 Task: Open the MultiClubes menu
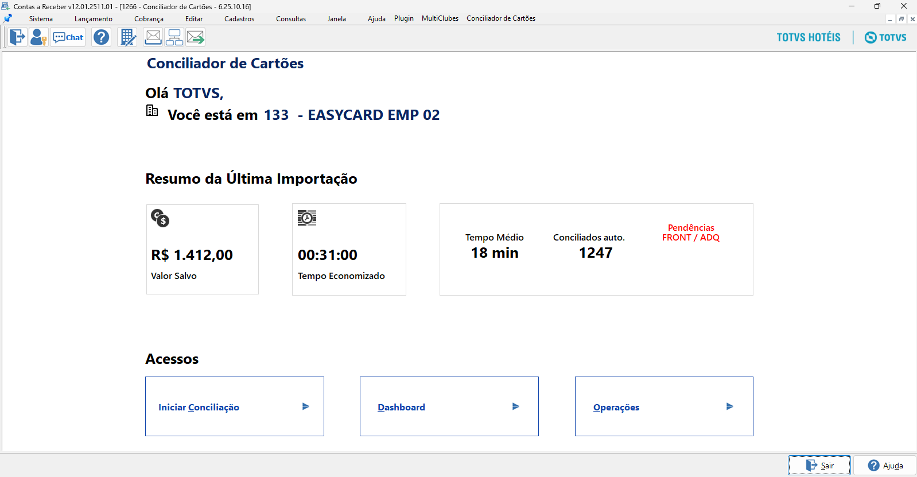(x=440, y=18)
